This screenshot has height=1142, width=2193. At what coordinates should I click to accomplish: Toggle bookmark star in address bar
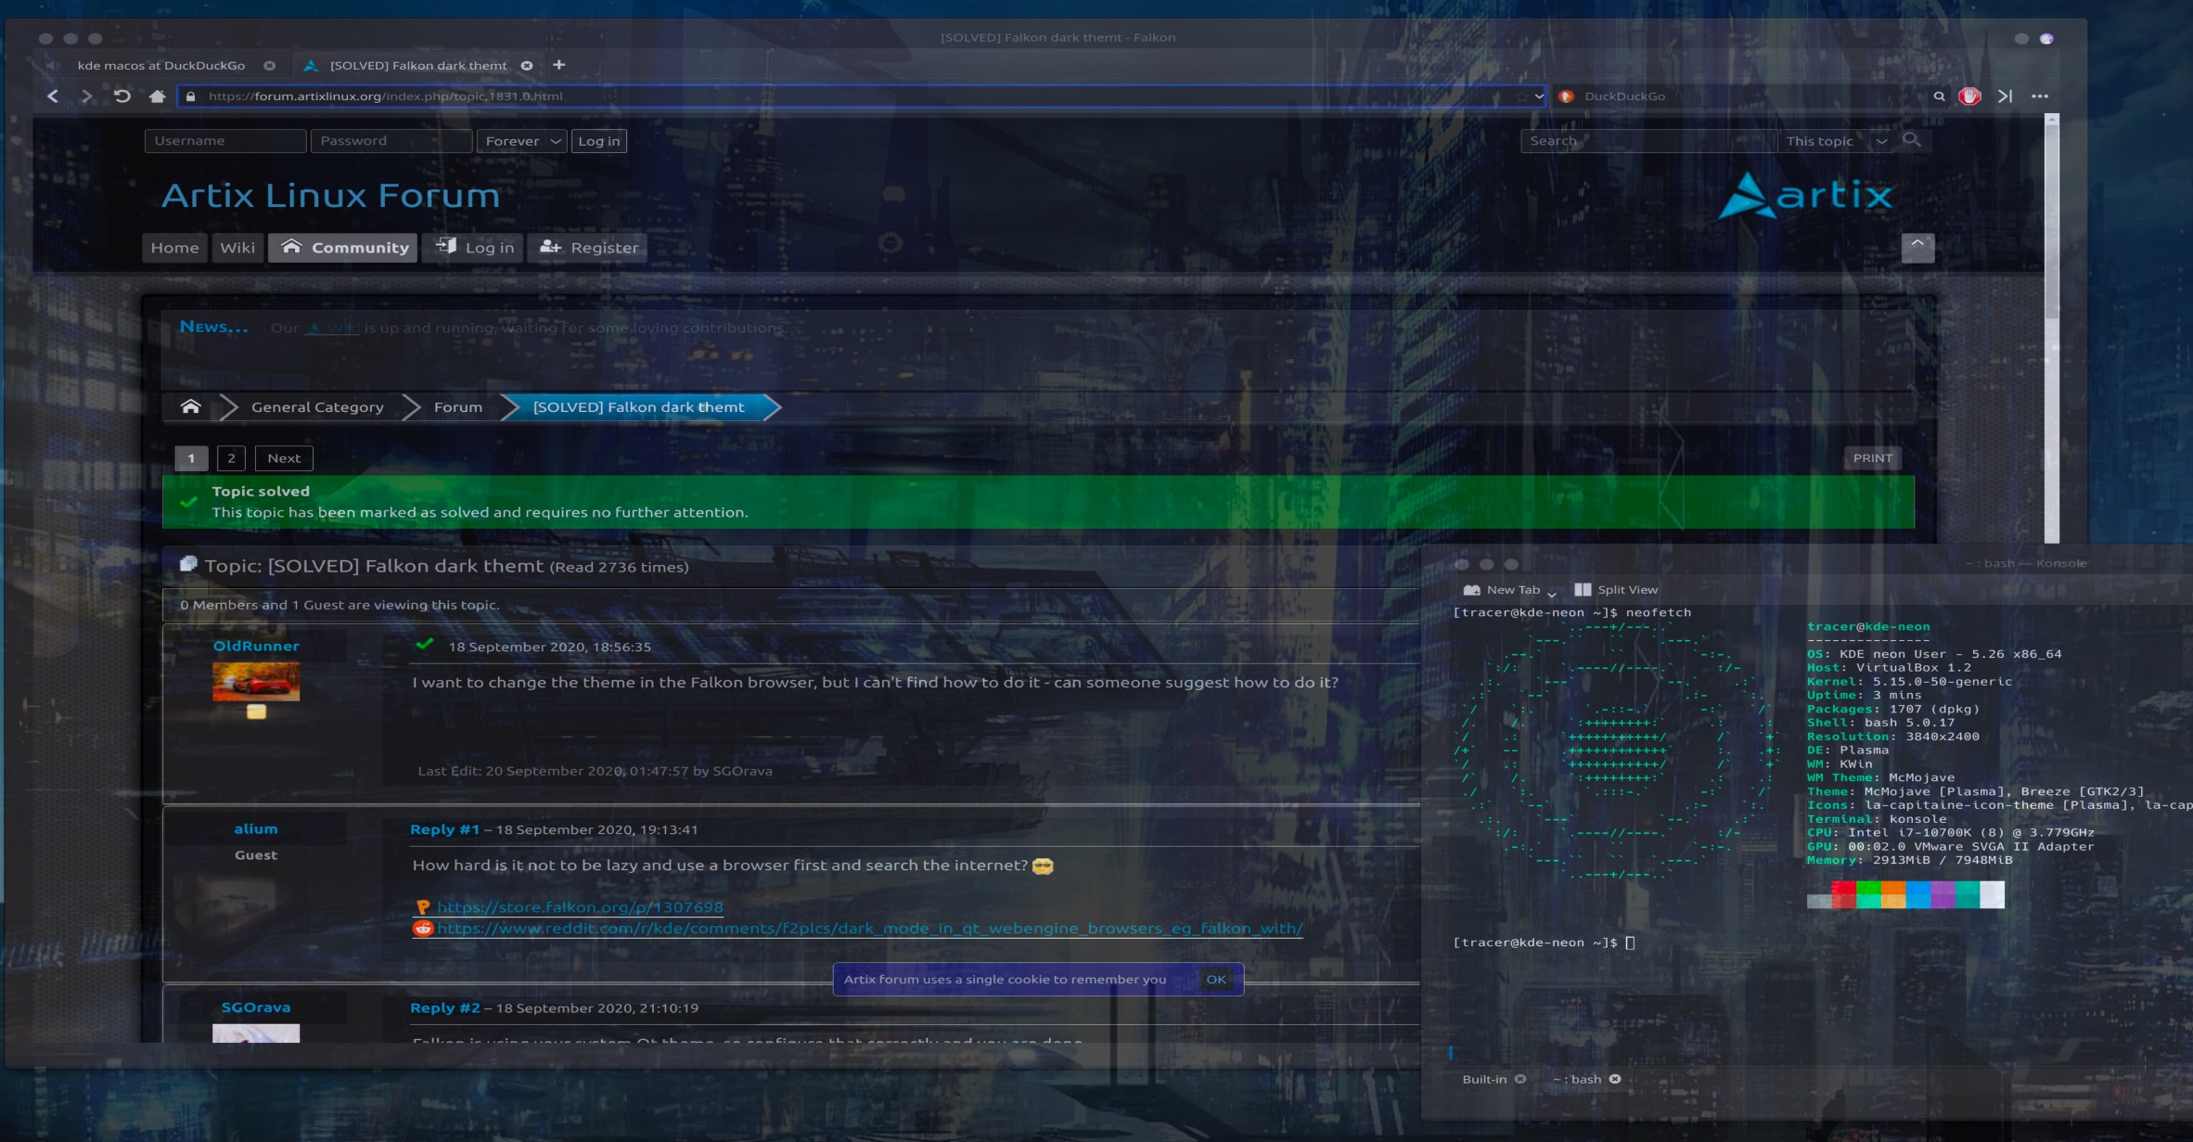coord(1521,96)
